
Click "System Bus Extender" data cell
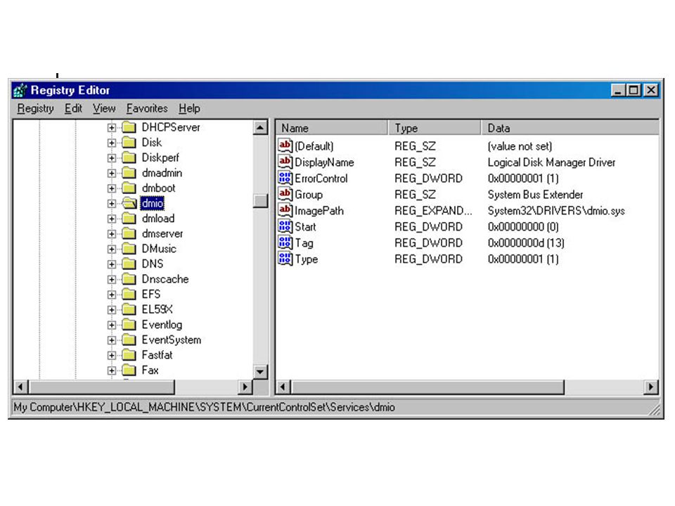pyautogui.click(x=535, y=195)
